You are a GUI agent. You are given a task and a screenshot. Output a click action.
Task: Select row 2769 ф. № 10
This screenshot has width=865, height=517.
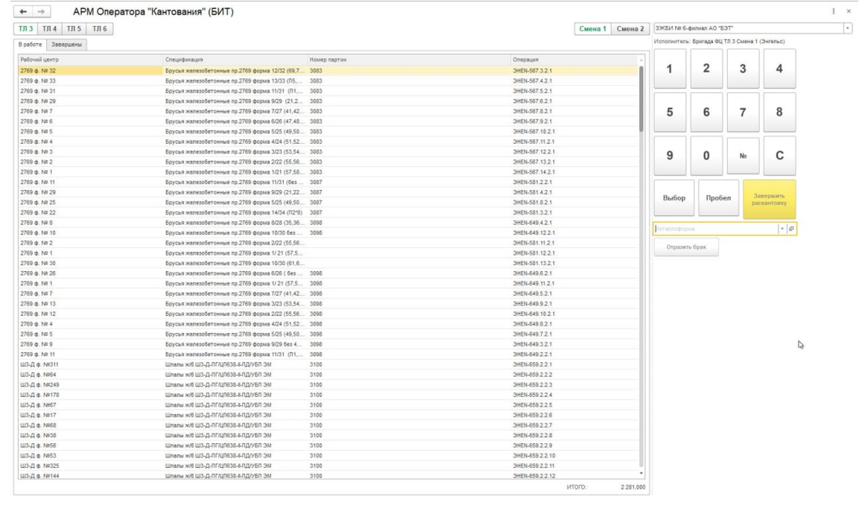(x=329, y=233)
